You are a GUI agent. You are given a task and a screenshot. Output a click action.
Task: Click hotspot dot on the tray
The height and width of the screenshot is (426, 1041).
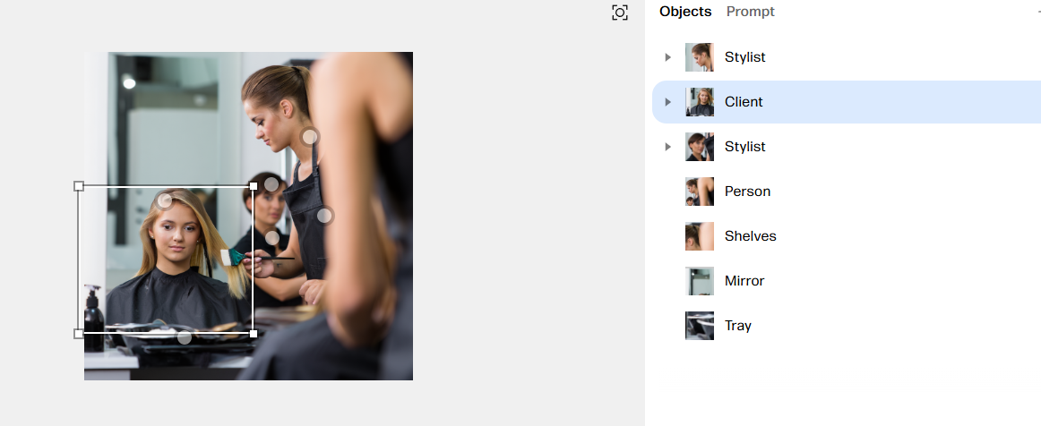coord(185,337)
